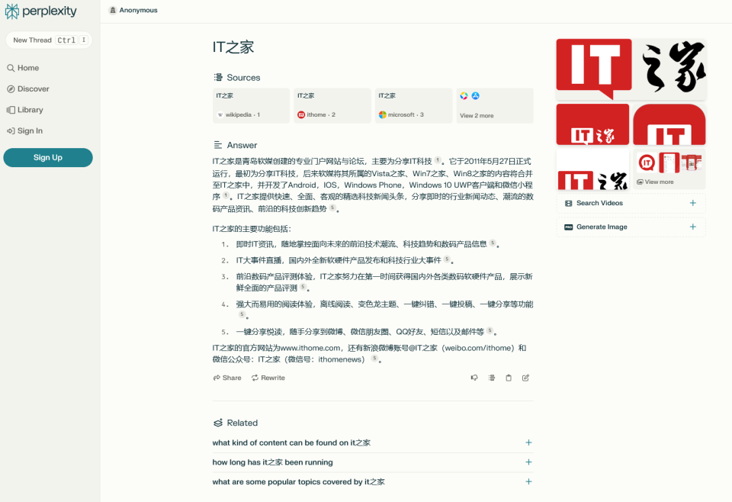Open the large red IT logo image
The width and height of the screenshot is (732, 502).
pos(594,69)
